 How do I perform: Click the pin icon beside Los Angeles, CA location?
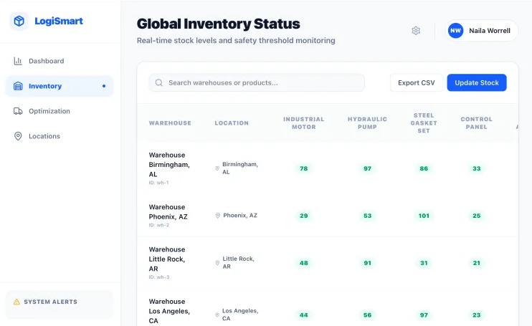click(x=217, y=315)
